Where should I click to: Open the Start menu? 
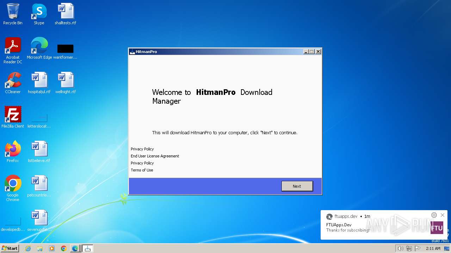tap(10, 248)
